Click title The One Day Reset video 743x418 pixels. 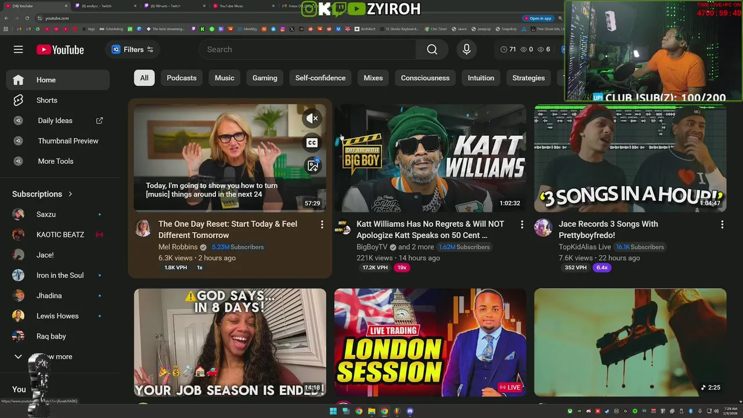(x=228, y=229)
